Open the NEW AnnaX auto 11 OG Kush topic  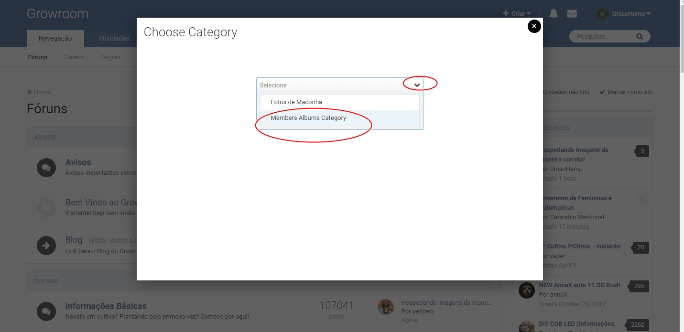[580, 285]
